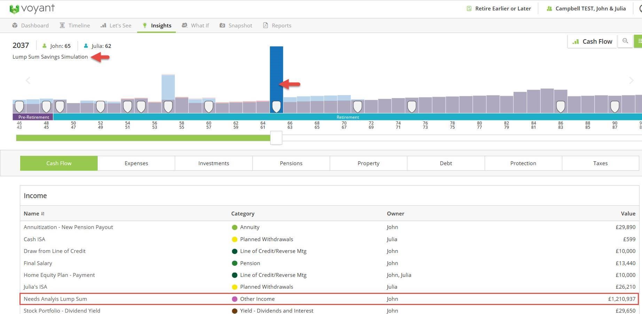Open the Reports document icon
642x314 pixels.
[x=266, y=25]
